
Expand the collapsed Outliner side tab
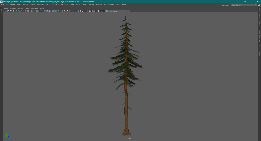pyautogui.click(x=1, y=11)
